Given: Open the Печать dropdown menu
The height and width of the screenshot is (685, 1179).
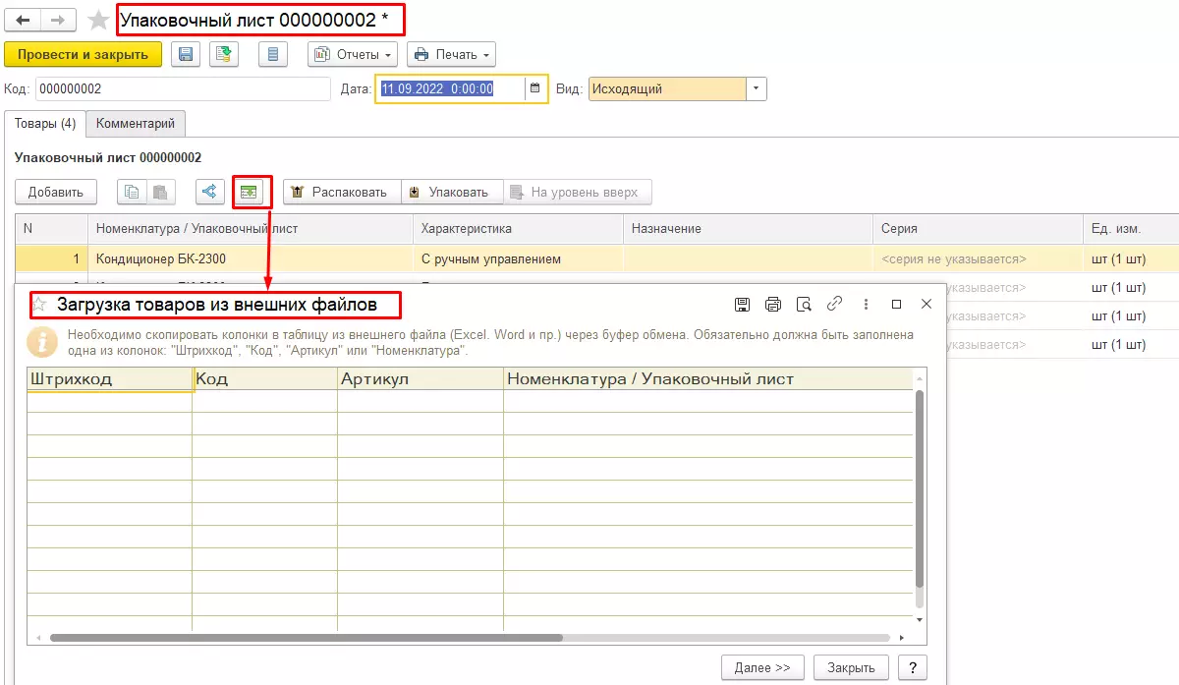Looking at the screenshot, I should tap(451, 54).
